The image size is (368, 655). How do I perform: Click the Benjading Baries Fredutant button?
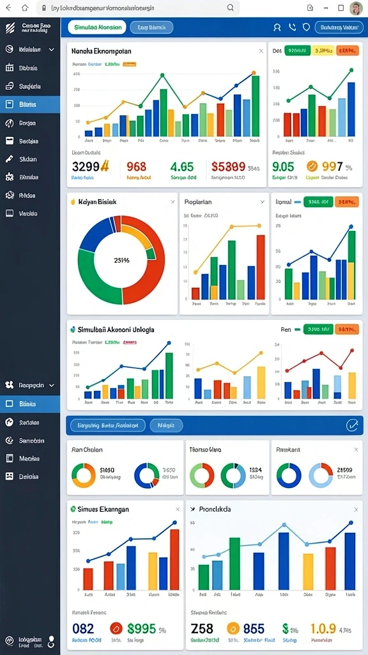pyautogui.click(x=107, y=425)
